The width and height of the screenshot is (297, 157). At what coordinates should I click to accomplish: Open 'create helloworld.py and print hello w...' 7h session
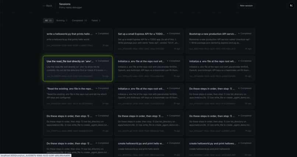tap(149, 147)
